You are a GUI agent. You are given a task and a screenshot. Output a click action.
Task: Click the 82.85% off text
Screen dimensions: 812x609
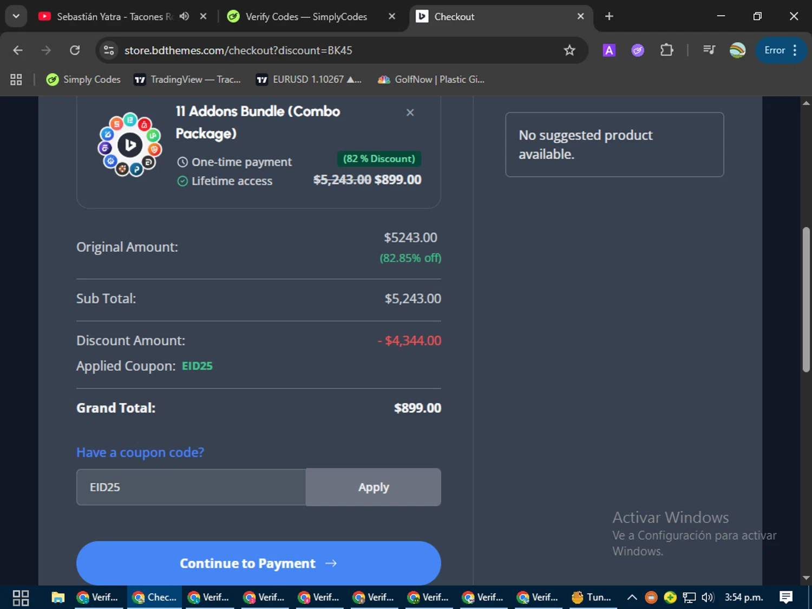[x=410, y=258]
